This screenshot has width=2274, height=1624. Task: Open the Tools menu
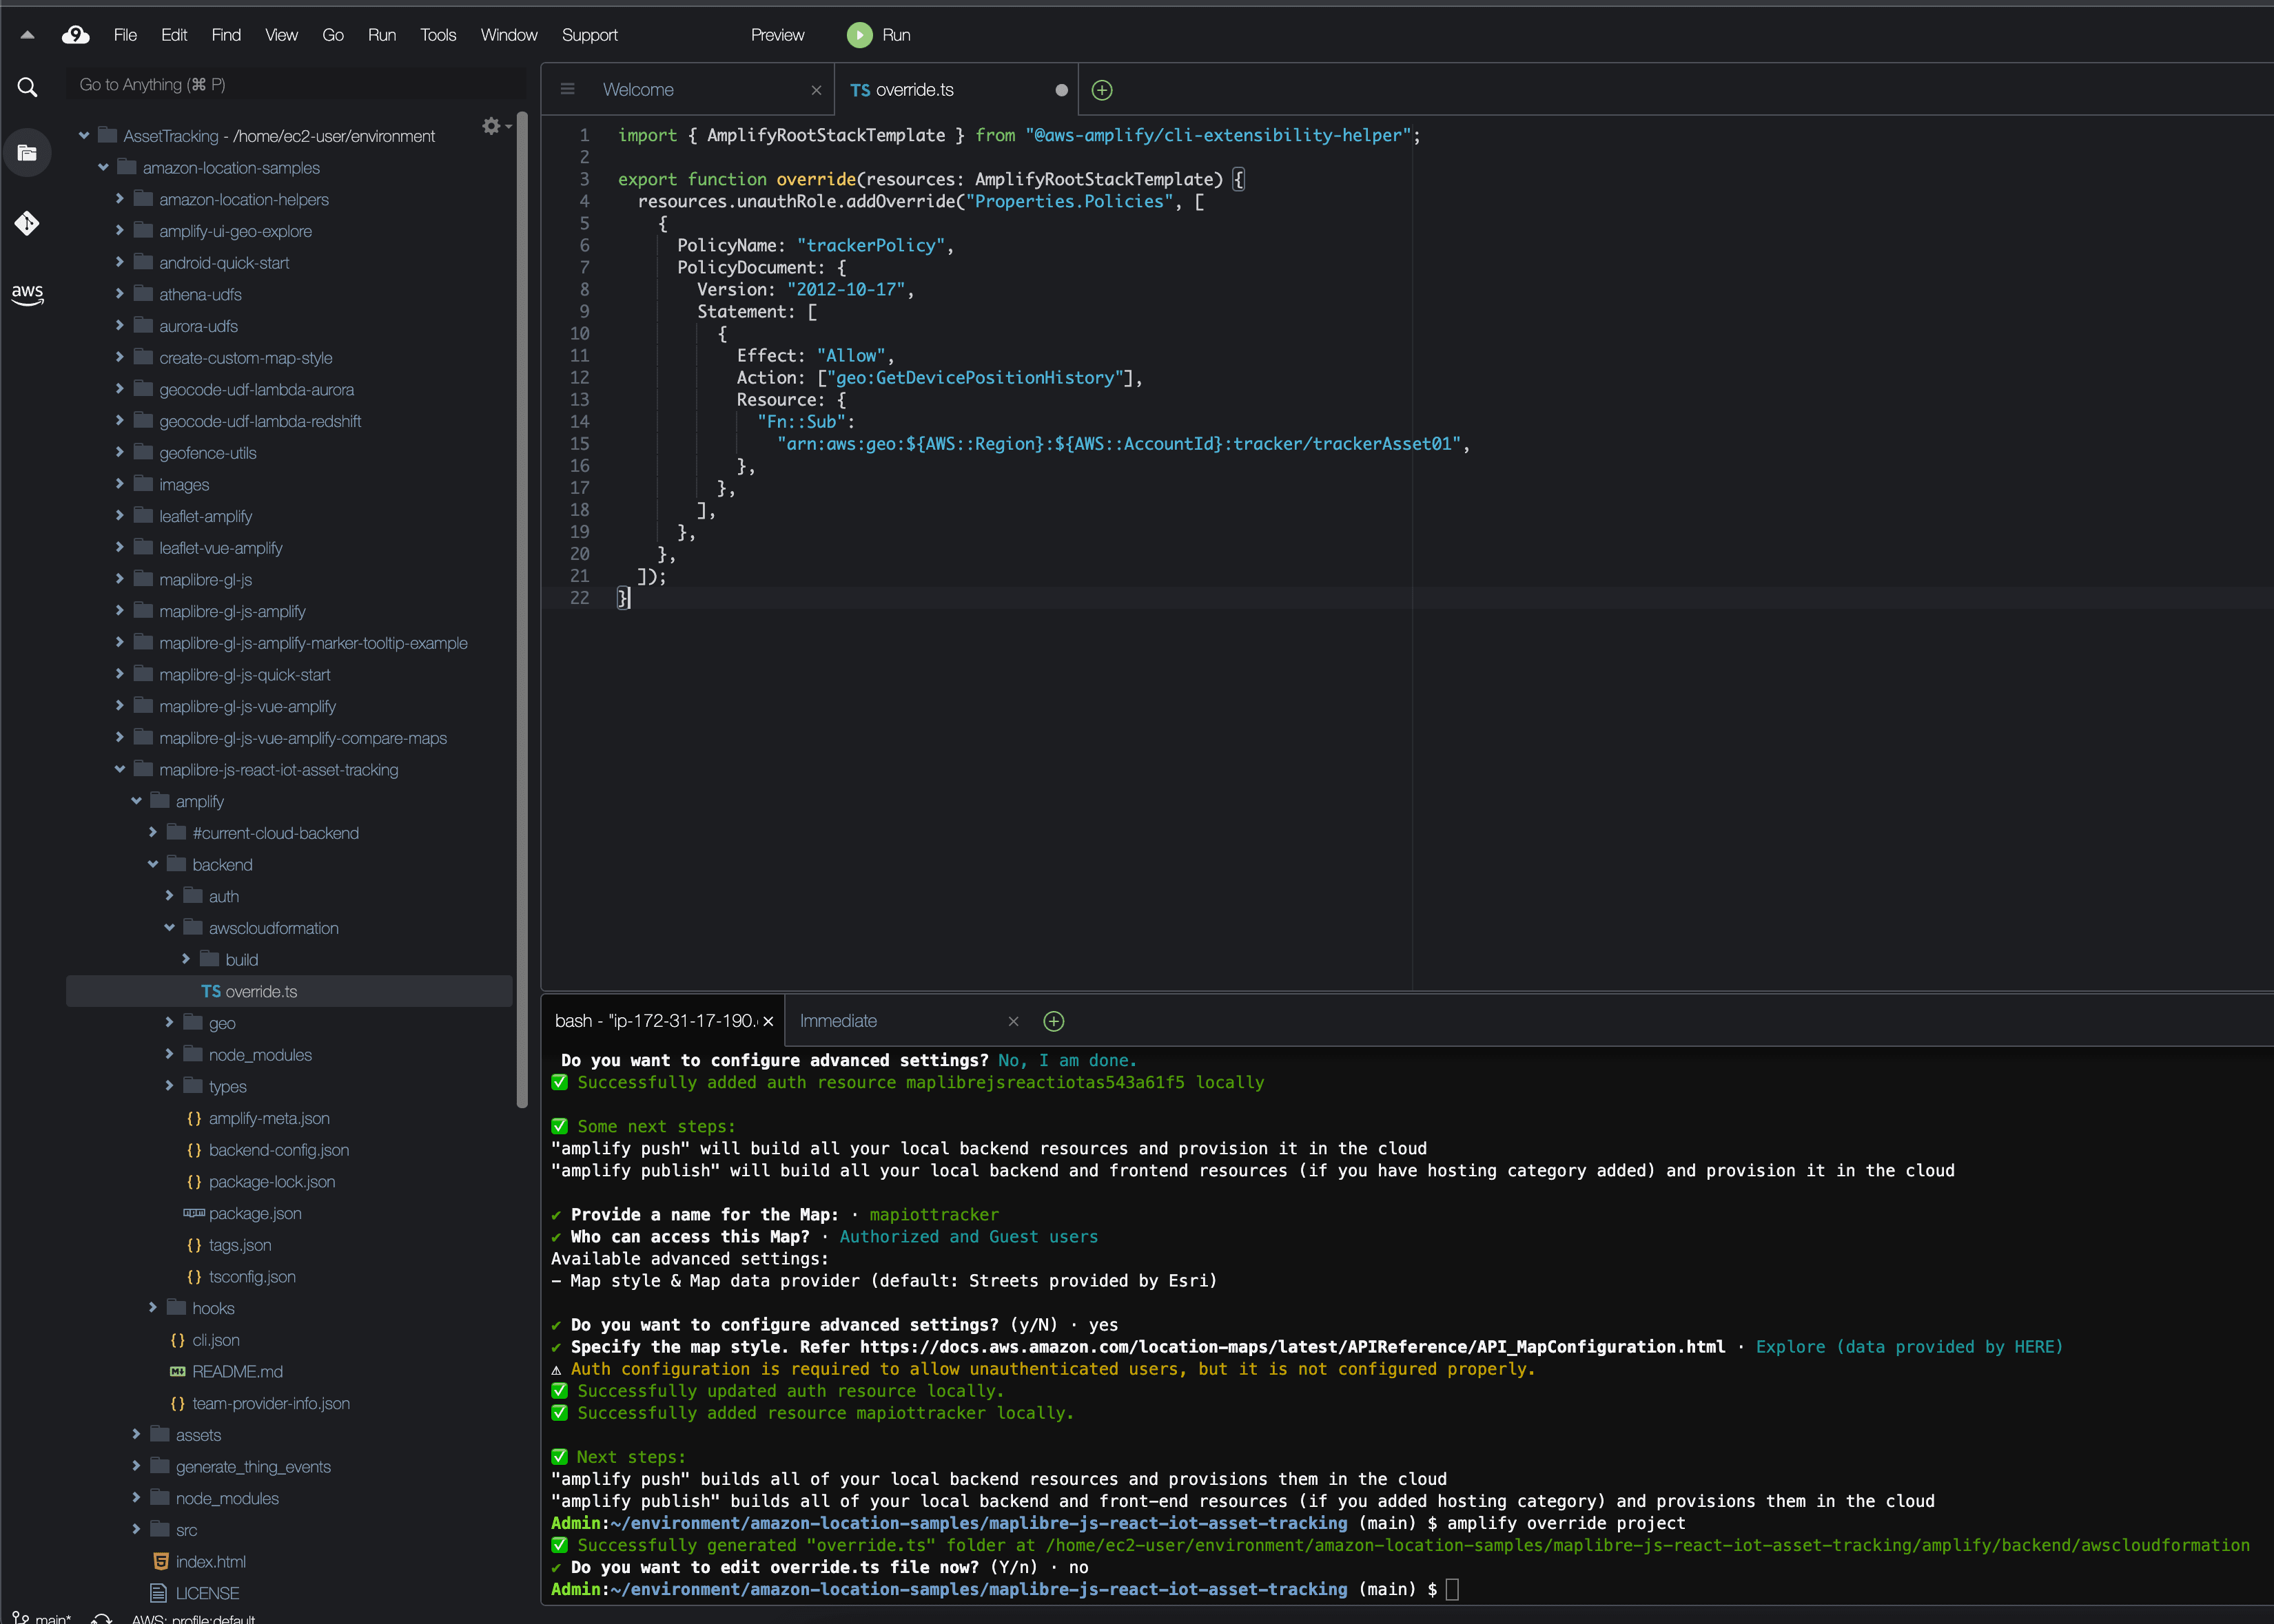coord(438,35)
